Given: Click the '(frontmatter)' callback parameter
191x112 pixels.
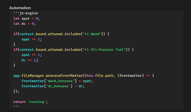Looking at the screenshot, I should tap(131, 76).
